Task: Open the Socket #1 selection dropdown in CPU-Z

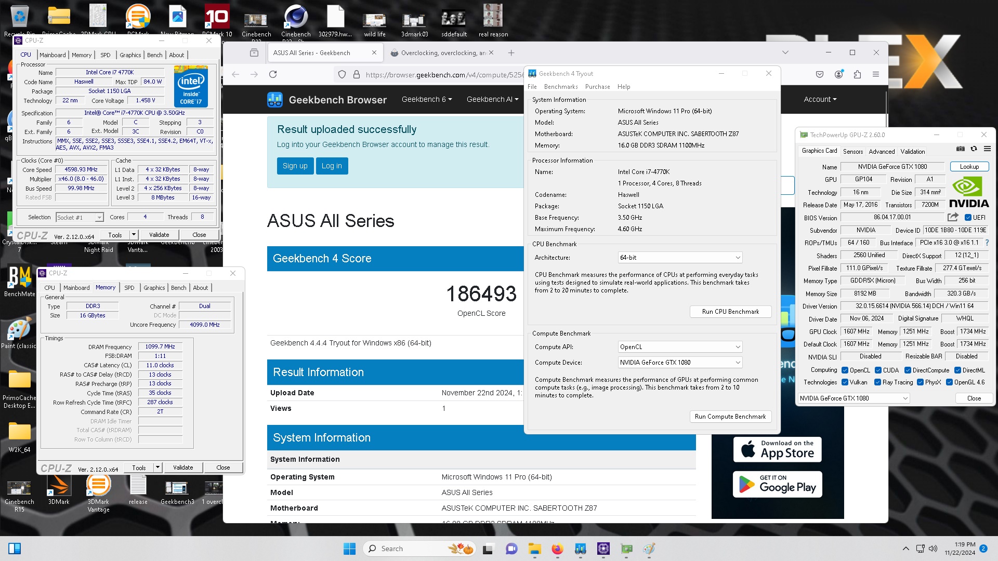Action: (80, 217)
